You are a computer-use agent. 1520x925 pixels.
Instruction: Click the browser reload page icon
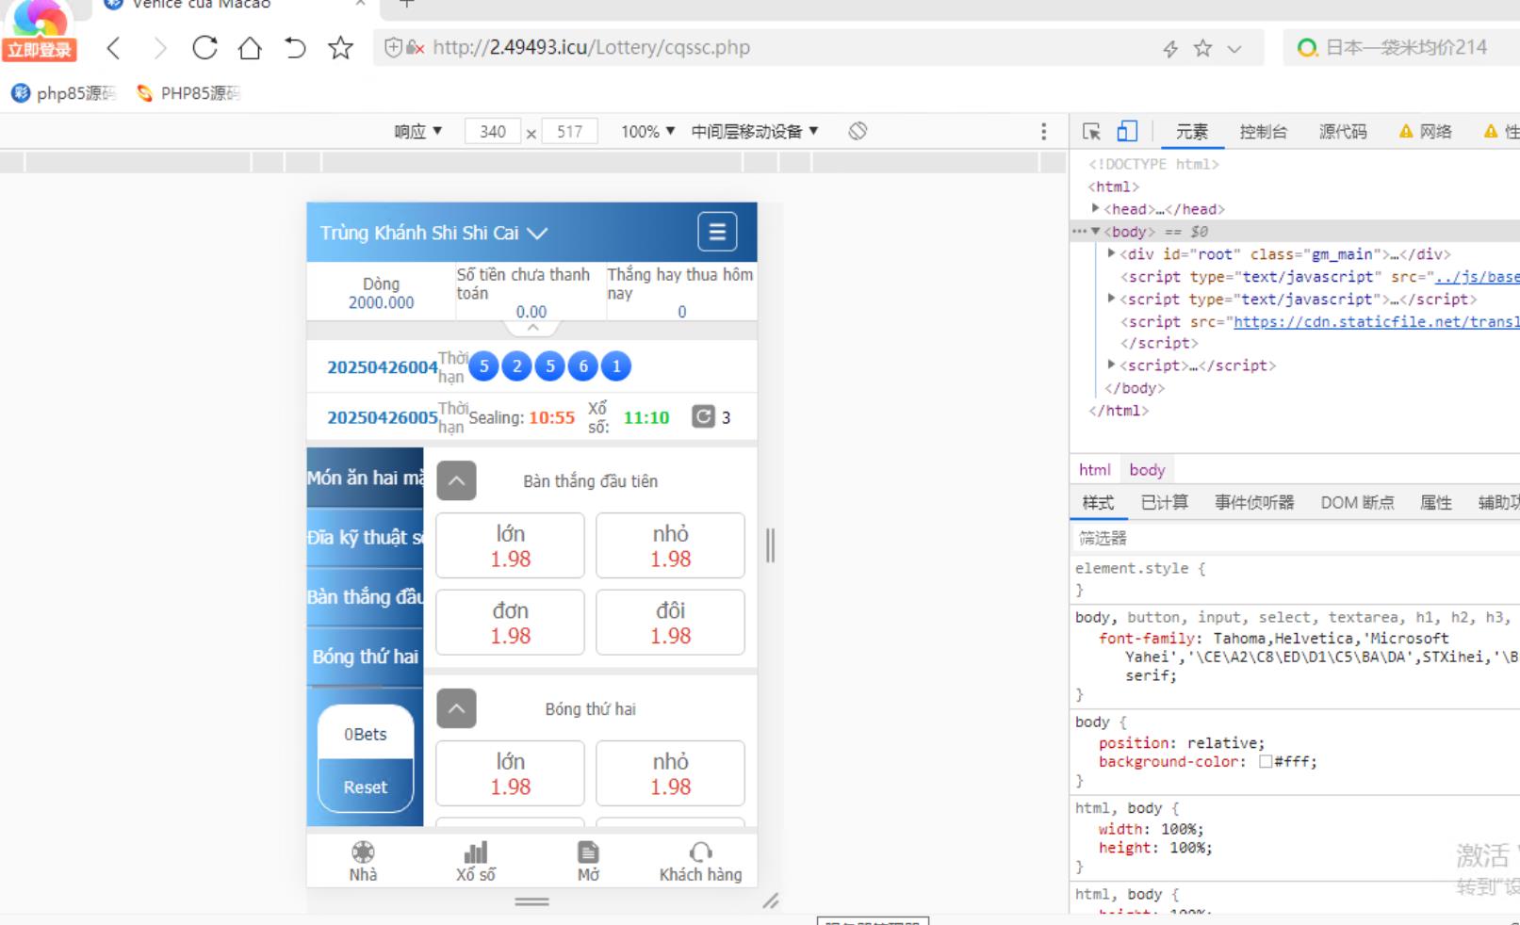204,48
